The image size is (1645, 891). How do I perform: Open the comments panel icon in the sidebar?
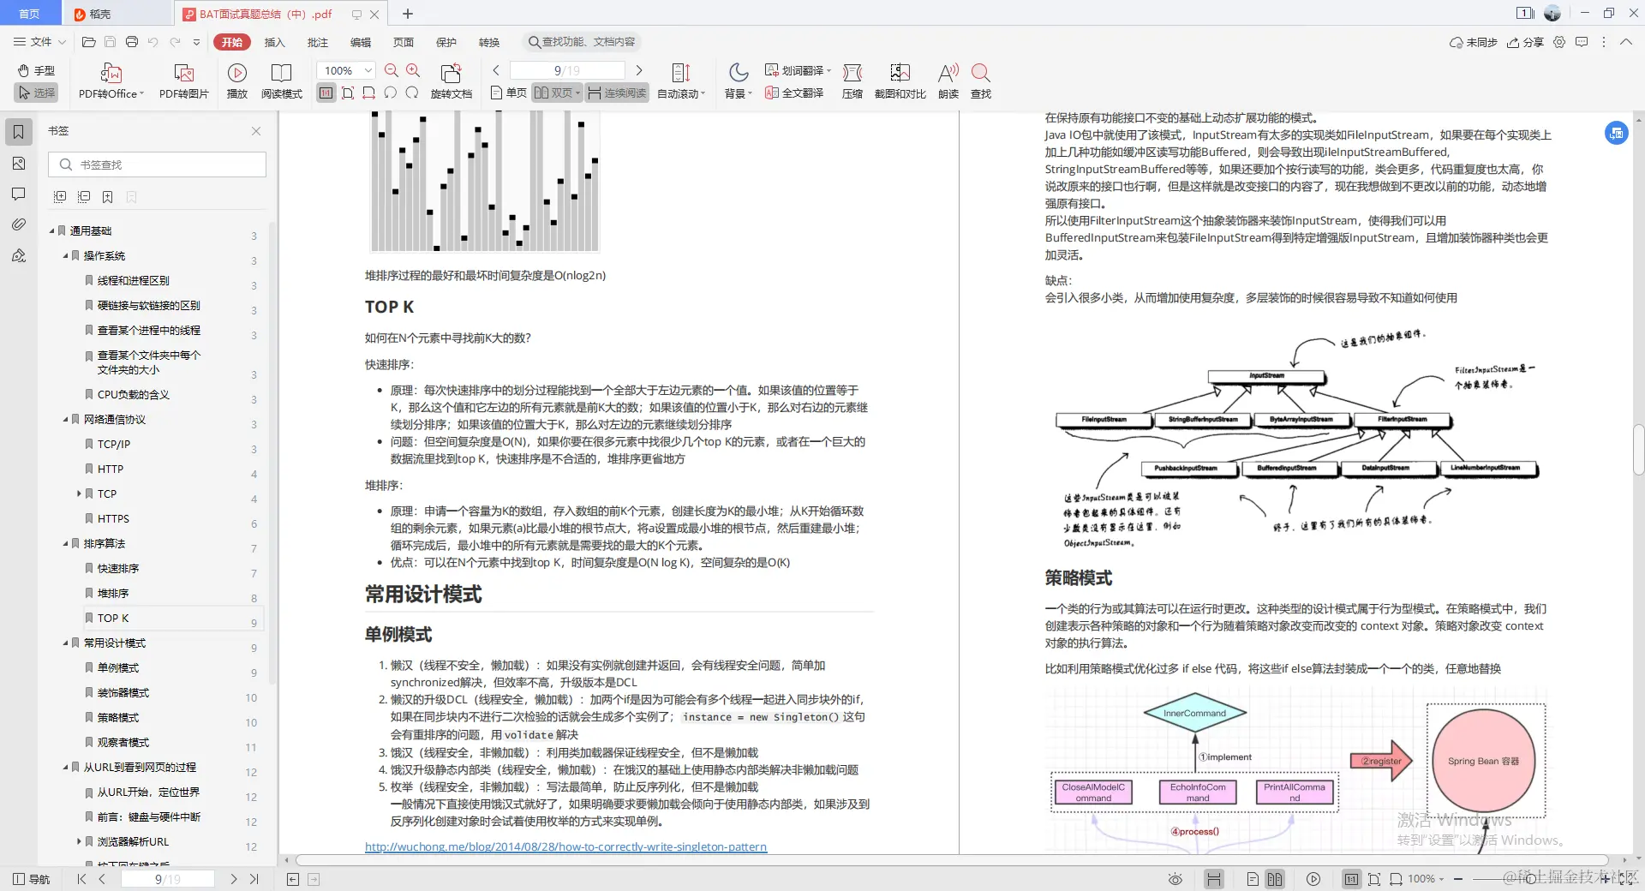pos(18,194)
